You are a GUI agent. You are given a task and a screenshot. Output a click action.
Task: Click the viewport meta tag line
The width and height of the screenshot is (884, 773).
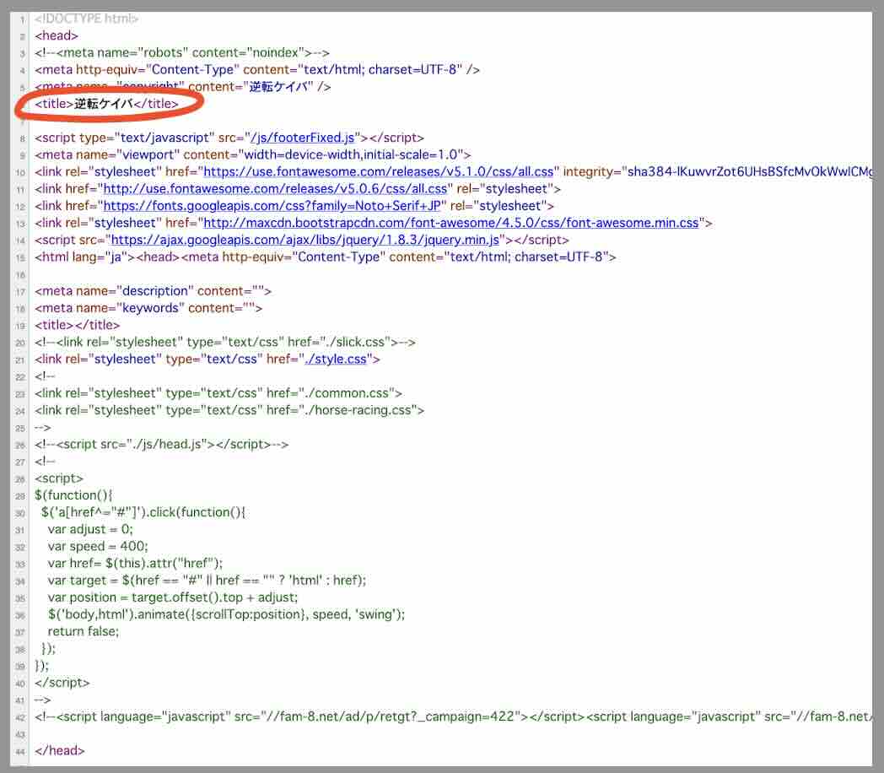(252, 154)
